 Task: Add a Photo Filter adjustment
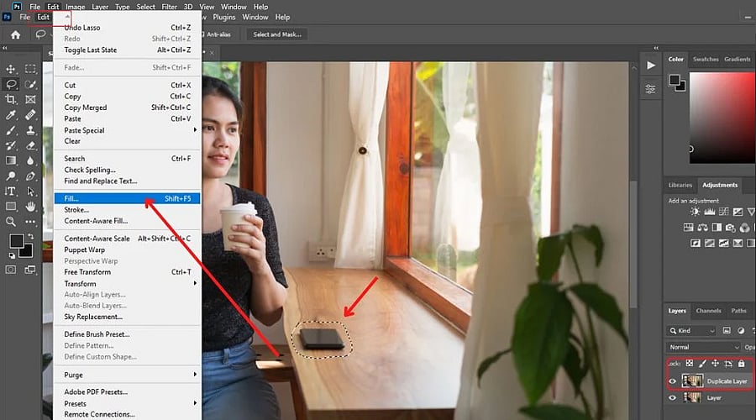[731, 228]
